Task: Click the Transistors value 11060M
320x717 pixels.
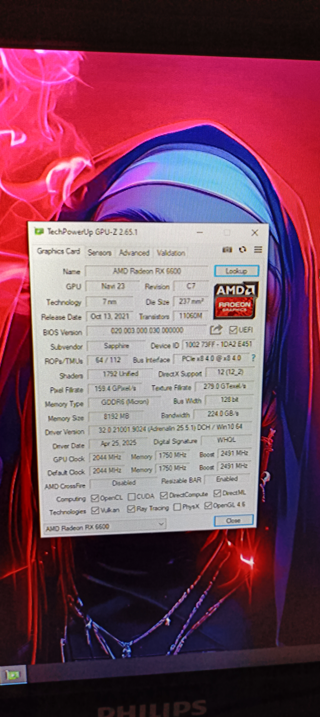Action: [191, 316]
